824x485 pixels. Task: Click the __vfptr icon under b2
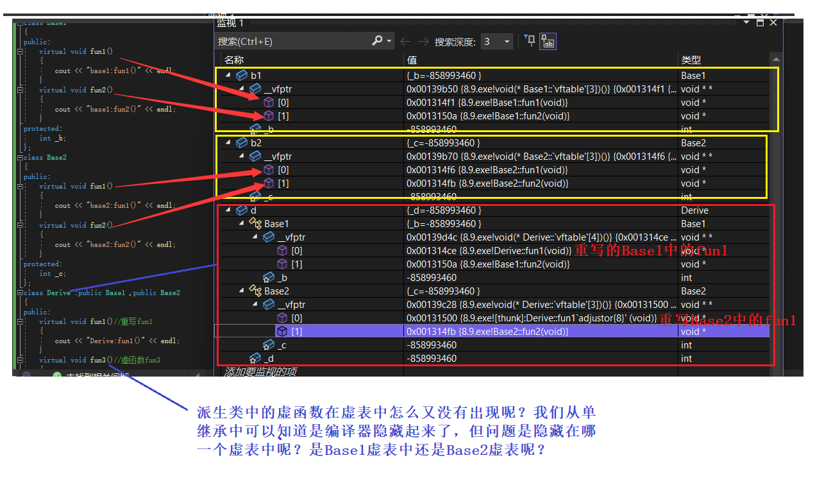point(255,157)
